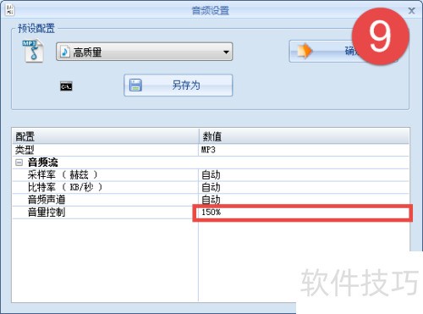423x314 pixels.
Task: Collapse the 音频流 tree group
Action: pyautogui.click(x=19, y=163)
